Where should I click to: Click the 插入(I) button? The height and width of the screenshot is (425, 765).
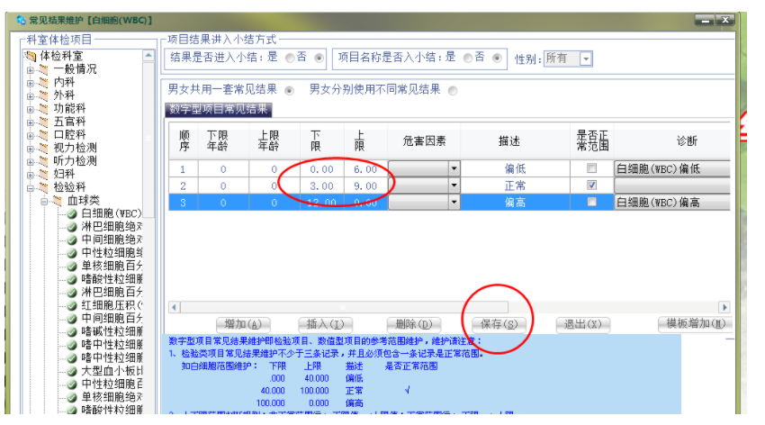(325, 324)
